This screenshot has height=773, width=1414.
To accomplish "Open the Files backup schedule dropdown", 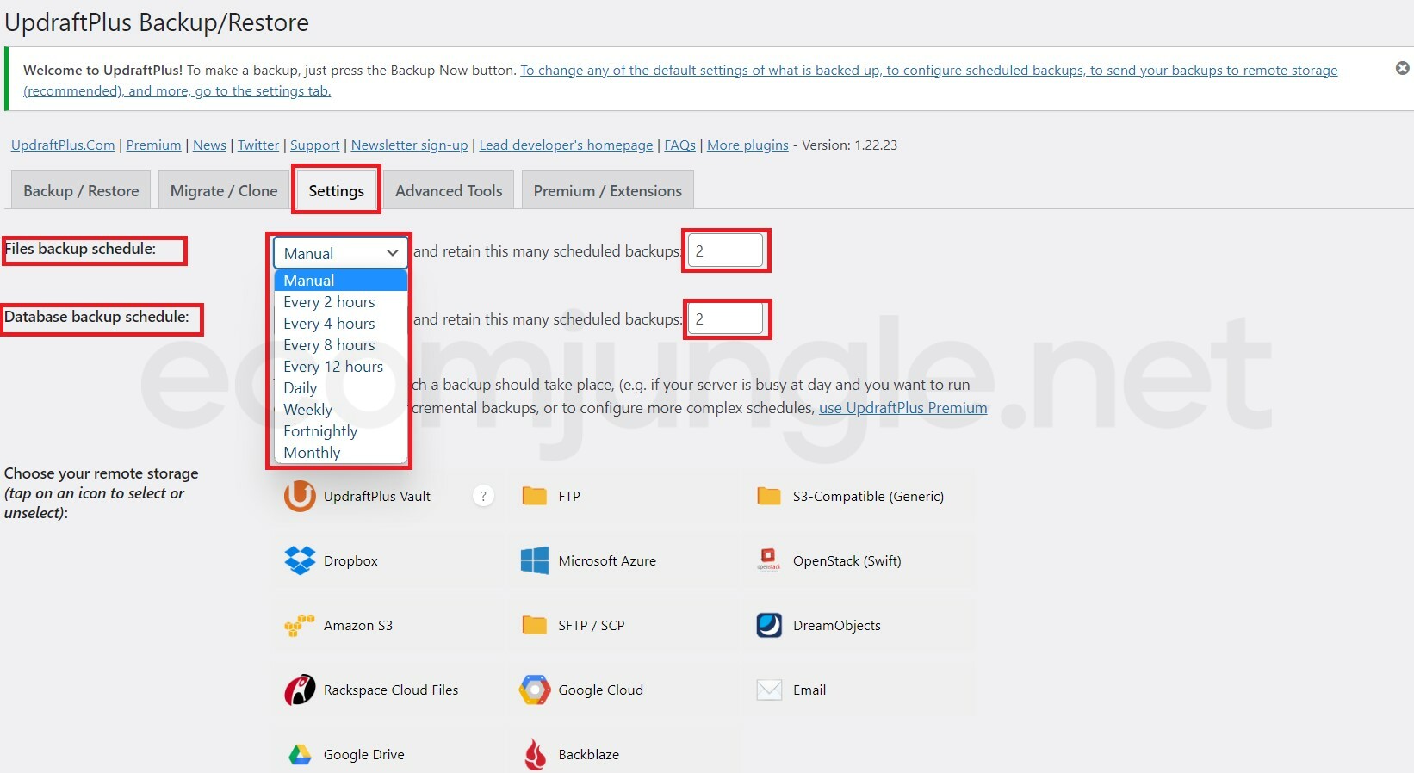I will [340, 253].
